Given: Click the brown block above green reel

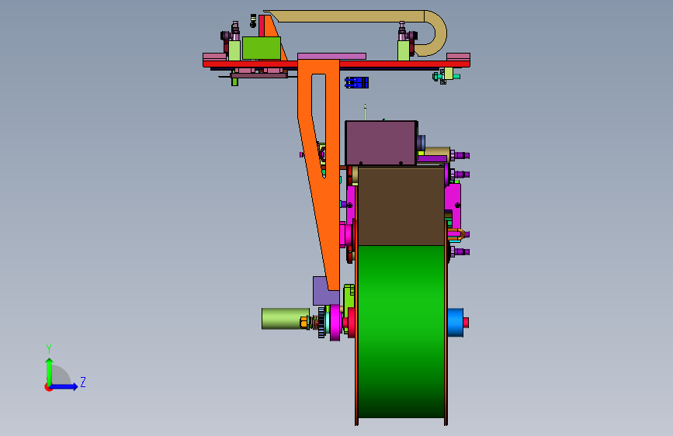Looking at the screenshot, I should coord(401,206).
